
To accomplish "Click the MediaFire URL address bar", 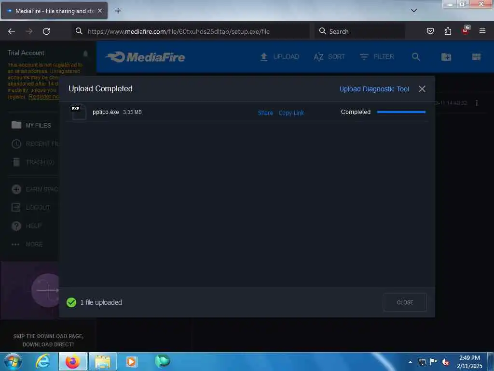I will [191, 31].
